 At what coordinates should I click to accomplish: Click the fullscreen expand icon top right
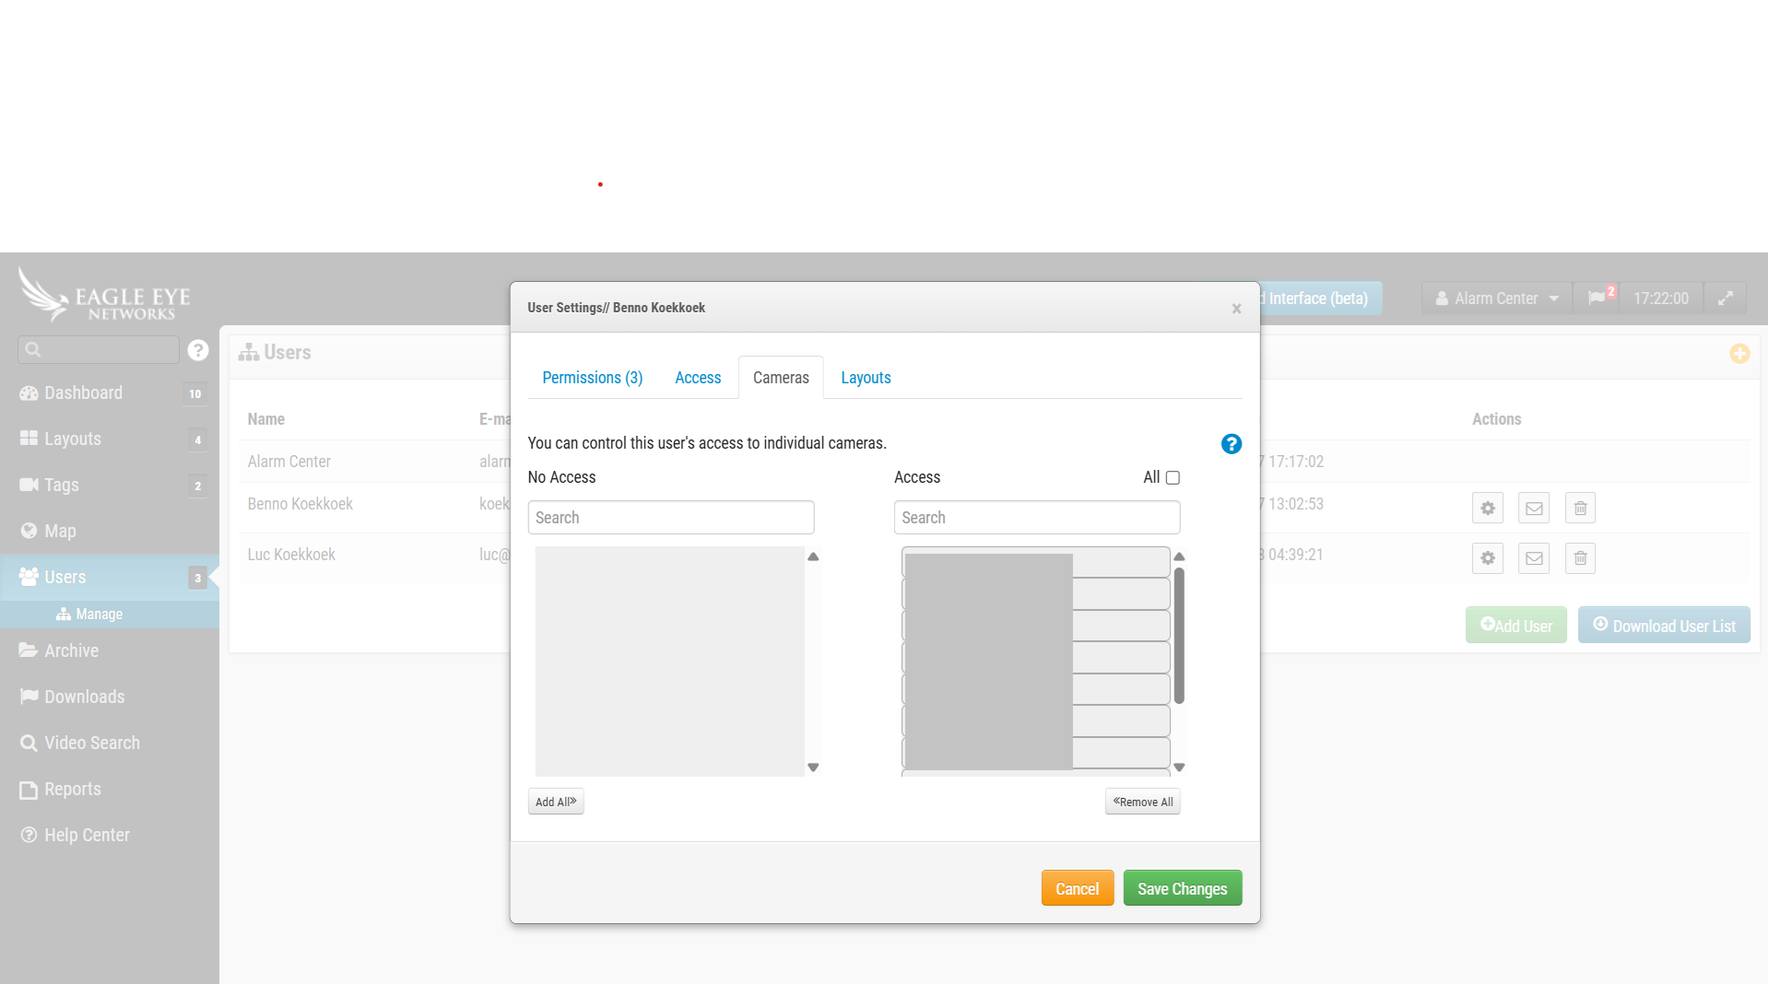click(x=1725, y=298)
